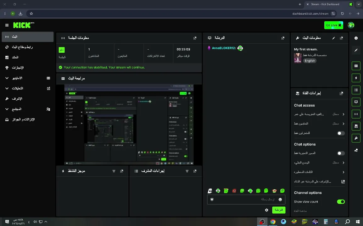363x226 pixels.
Task: Click the green الدردشة send chat button
Action: pos(279,210)
